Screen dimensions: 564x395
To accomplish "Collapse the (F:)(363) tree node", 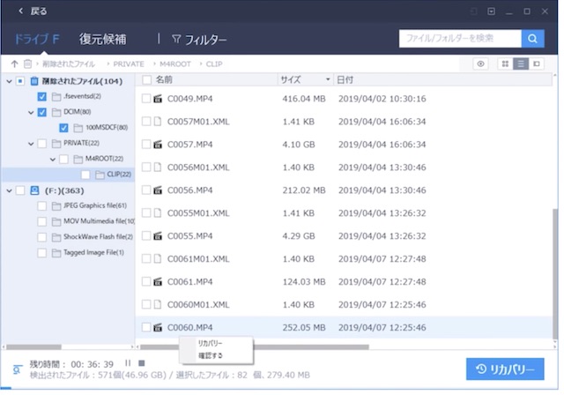I will [x=10, y=191].
